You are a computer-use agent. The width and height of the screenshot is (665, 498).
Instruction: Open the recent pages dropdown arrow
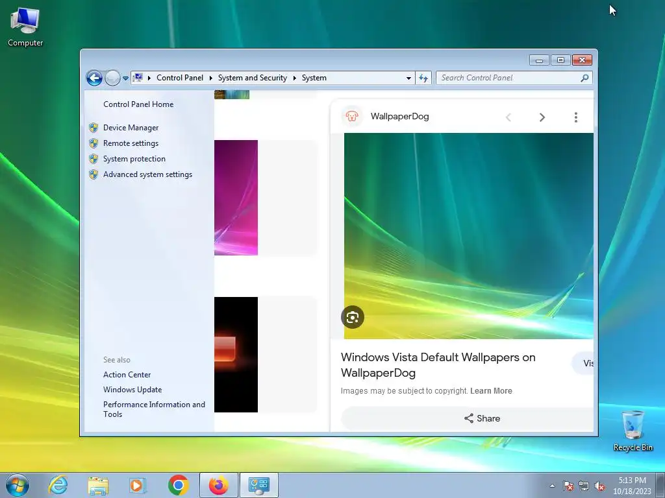125,78
